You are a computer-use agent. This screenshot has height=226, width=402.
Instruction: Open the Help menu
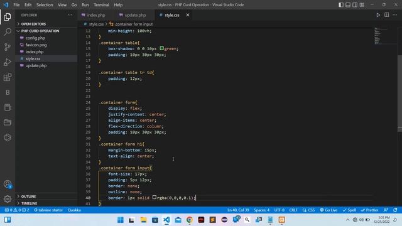pos(118,5)
